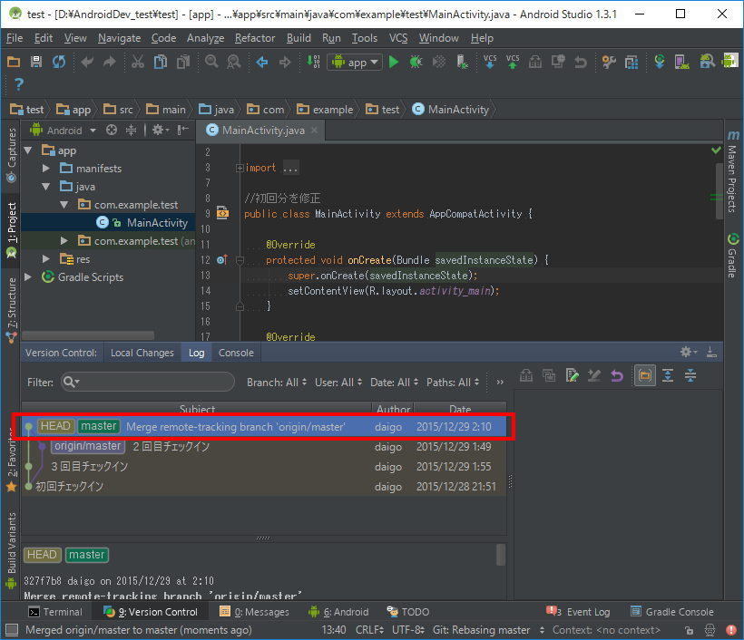Click Scroll from Source target icon

[112, 130]
